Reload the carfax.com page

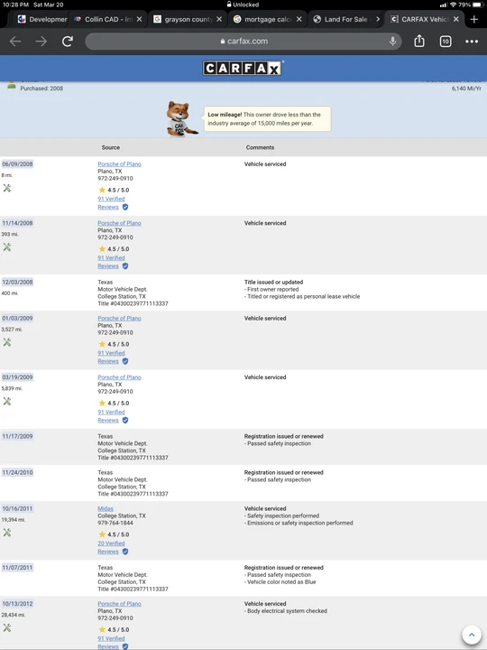click(68, 41)
